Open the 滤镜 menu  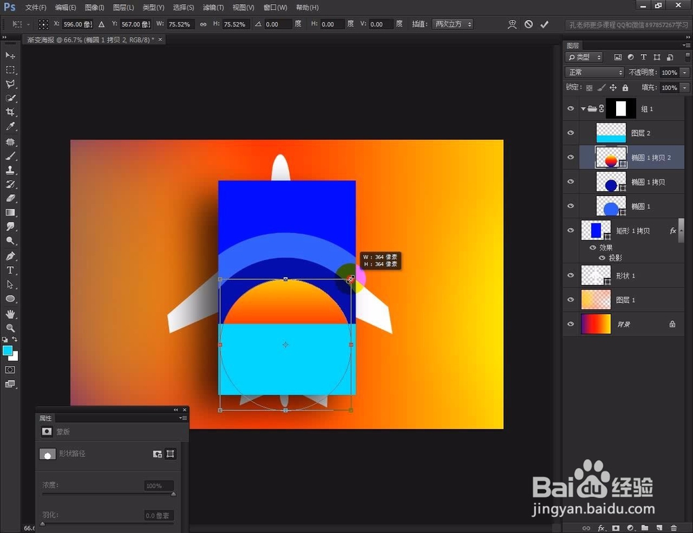coord(213,7)
